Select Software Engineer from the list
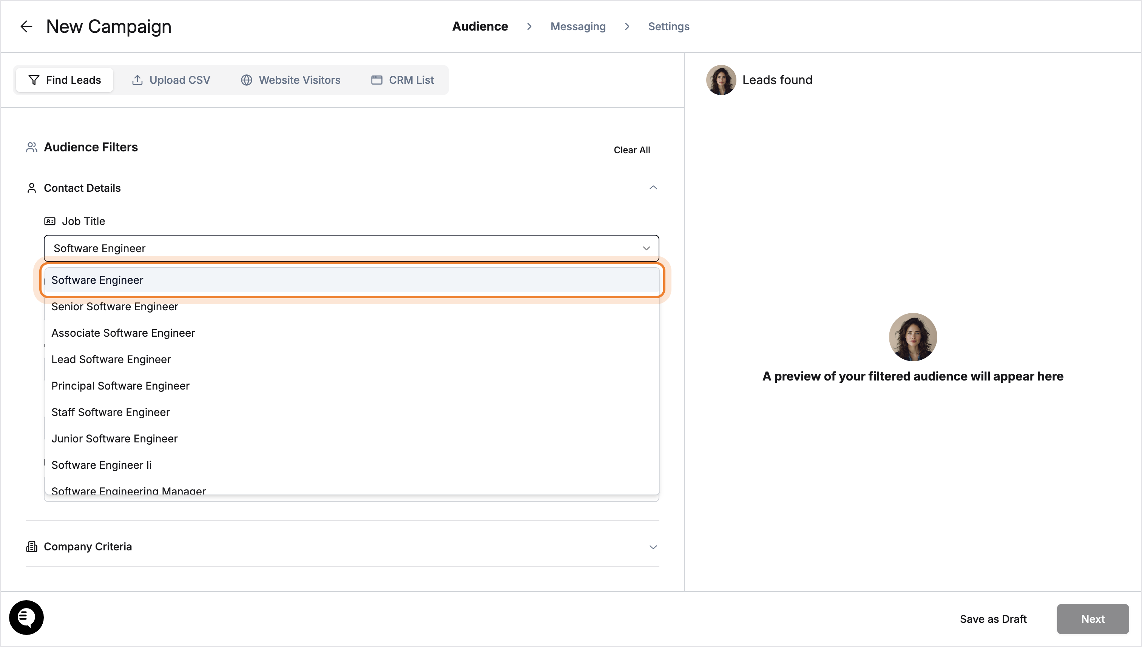 (352, 280)
